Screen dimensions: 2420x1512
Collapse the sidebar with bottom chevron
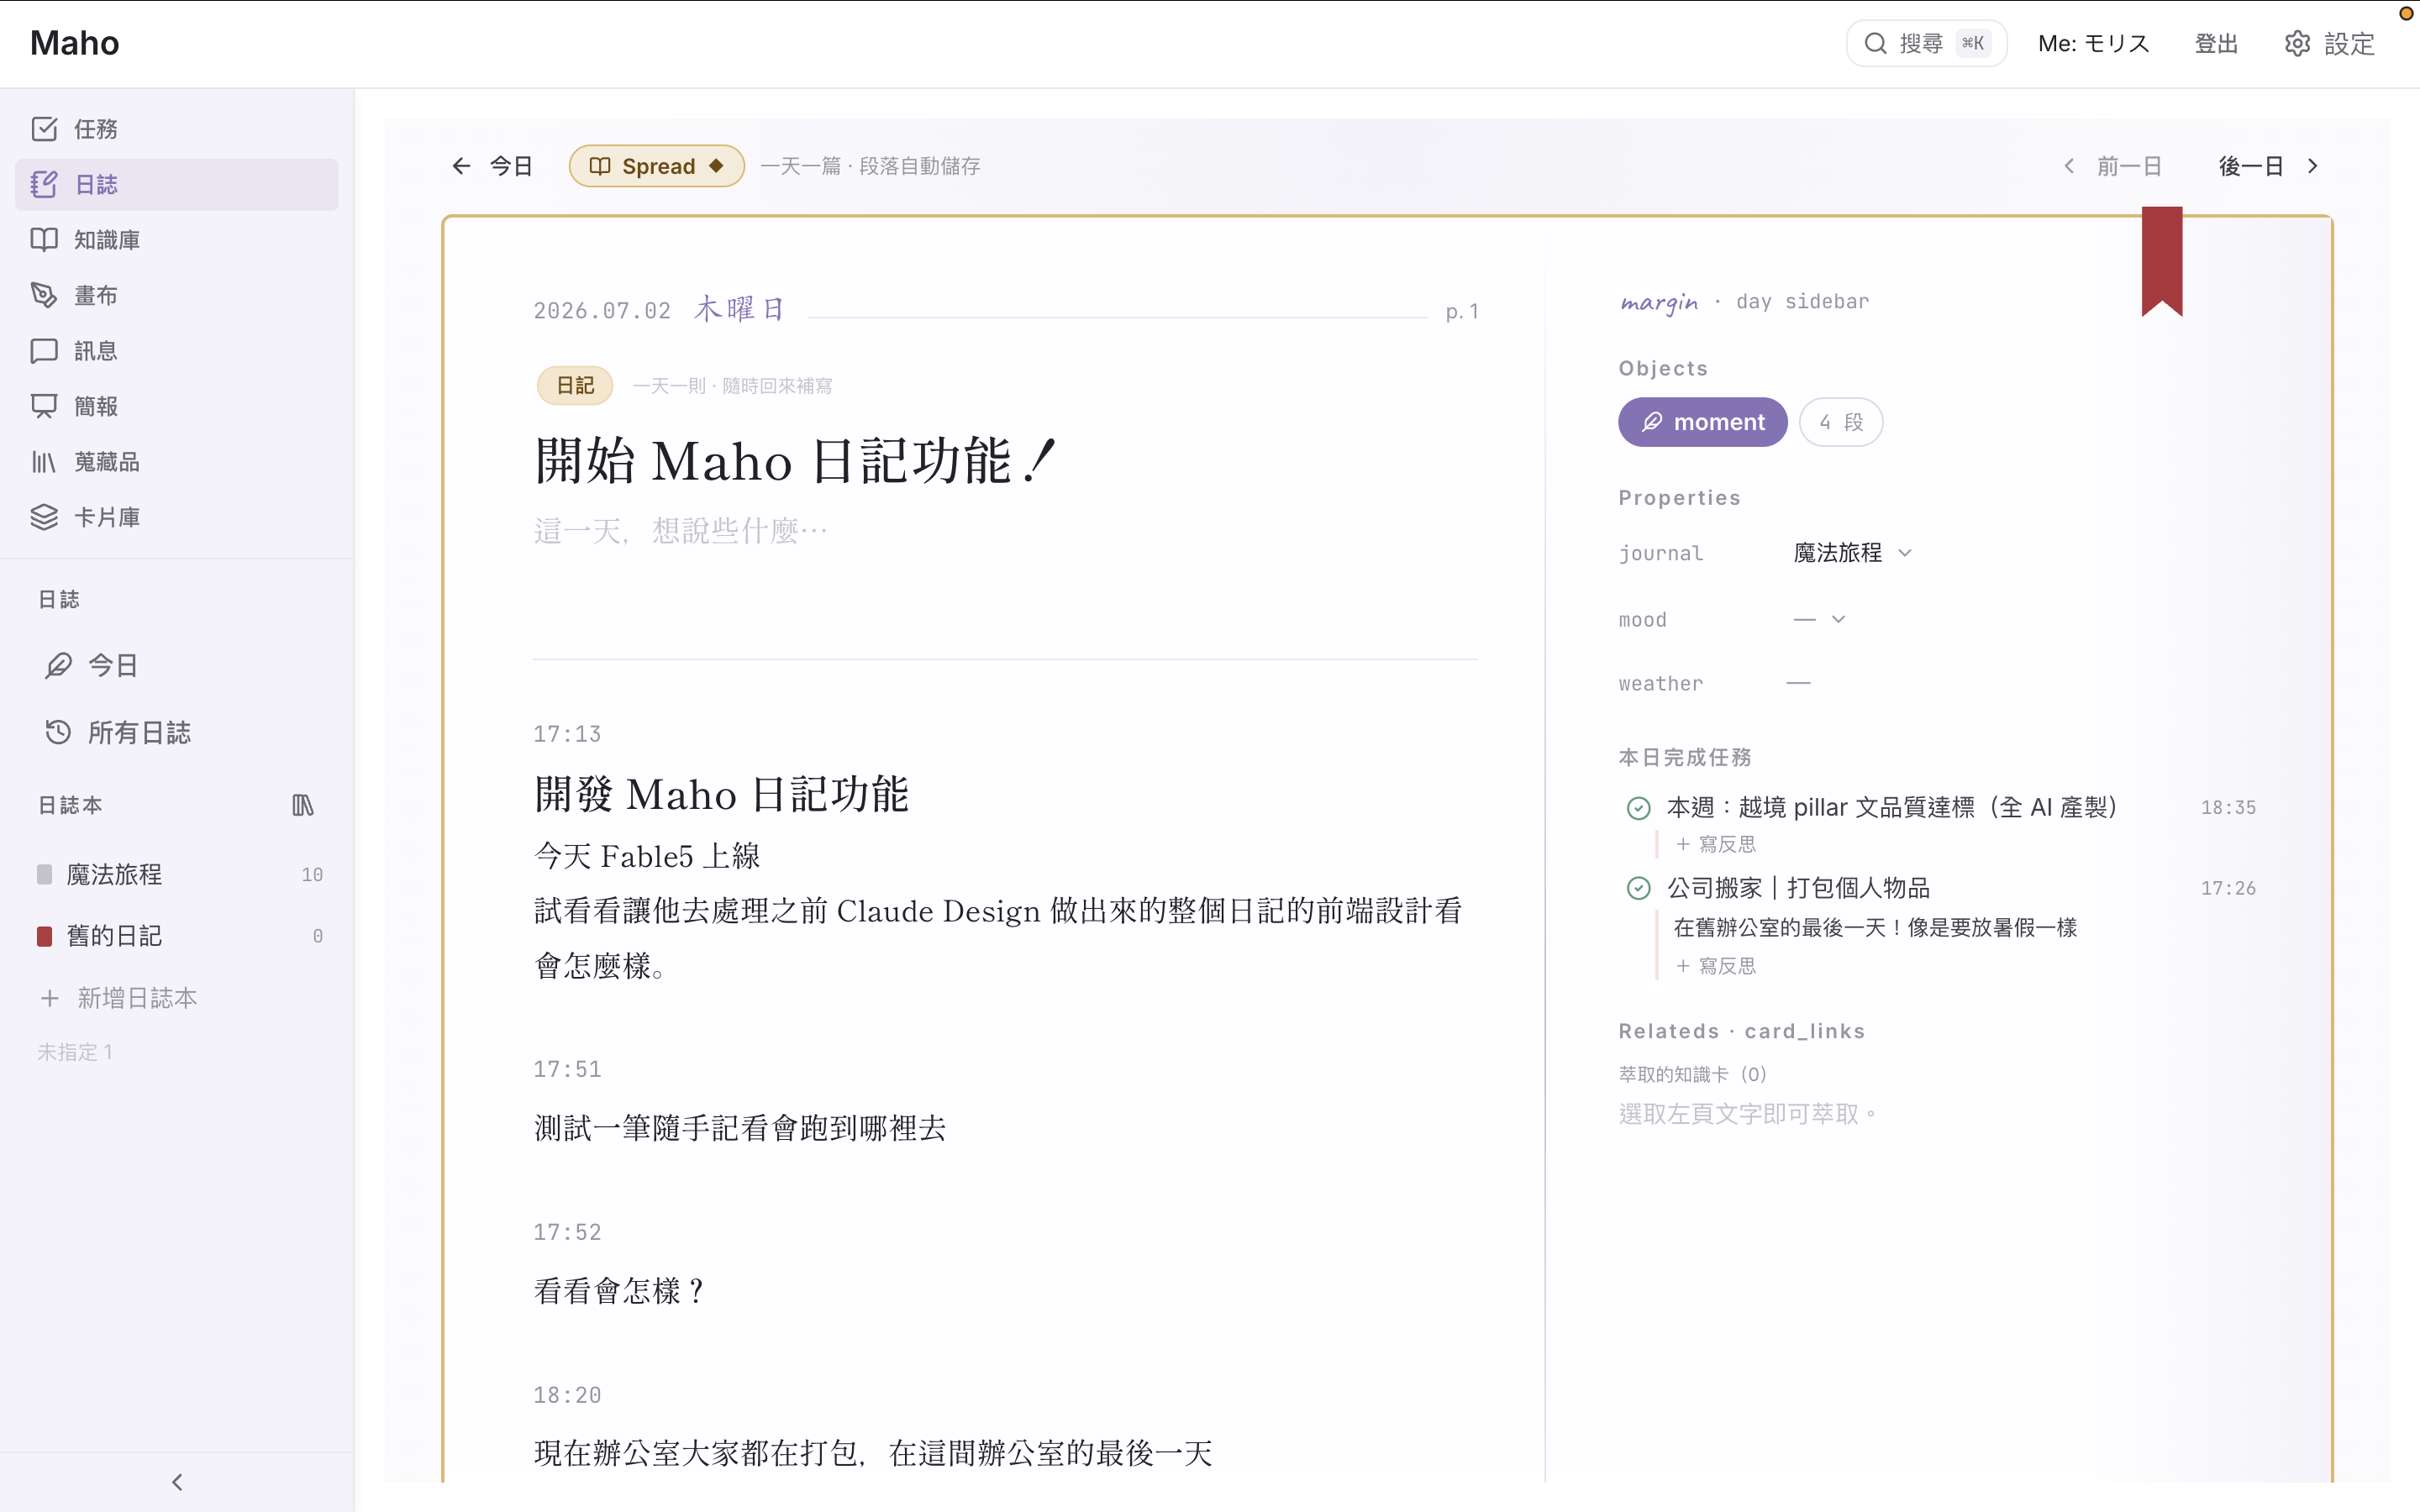tap(177, 1481)
